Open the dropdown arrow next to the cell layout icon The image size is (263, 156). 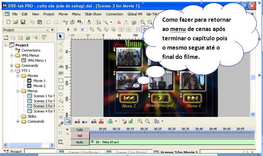116,121
